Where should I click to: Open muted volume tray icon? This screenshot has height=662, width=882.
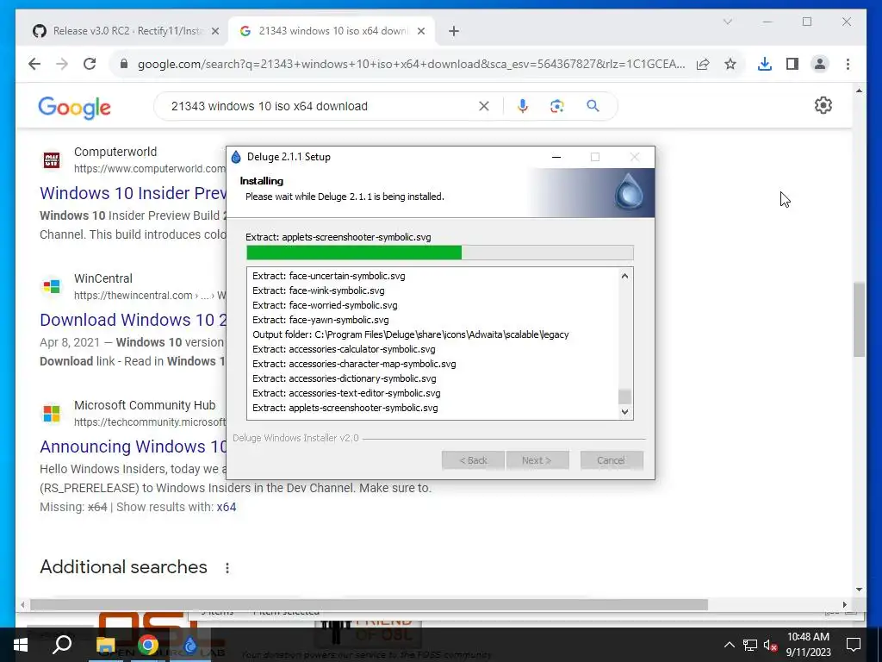coord(770,645)
